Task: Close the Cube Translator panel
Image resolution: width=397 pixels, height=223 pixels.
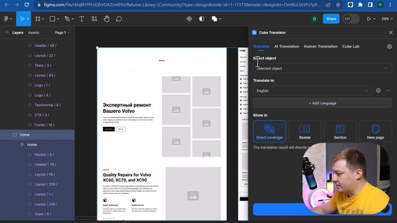Action: [x=391, y=33]
